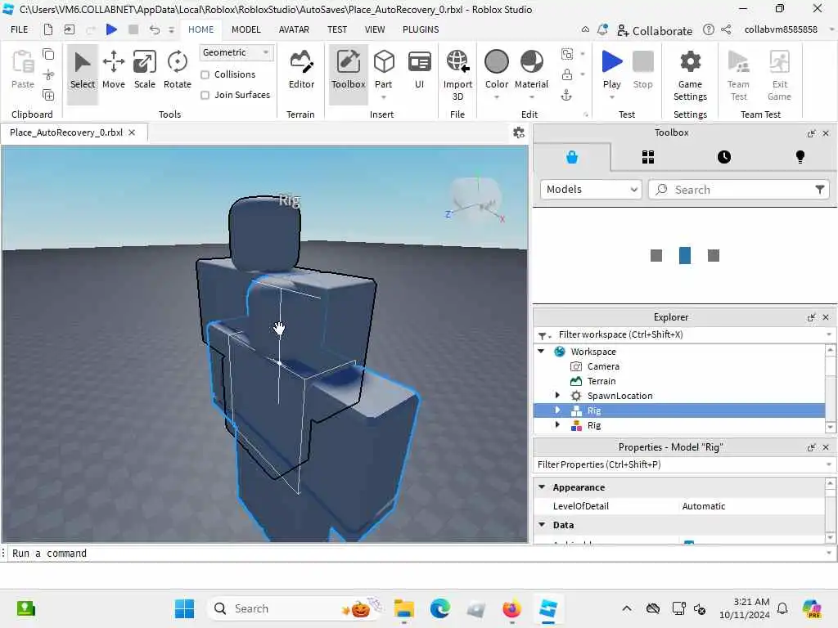Select Camera in Explorer
Viewport: 838px width, 628px height.
603,366
